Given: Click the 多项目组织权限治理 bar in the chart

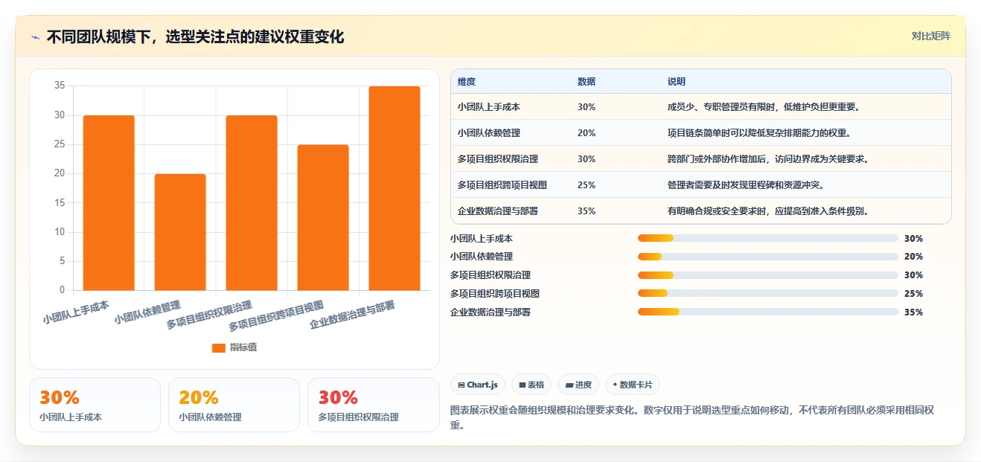Looking at the screenshot, I should pos(252,203).
